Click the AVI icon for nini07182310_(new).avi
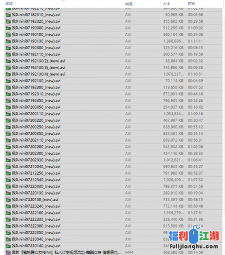This screenshot has width=225, height=255. tap(8, 15)
